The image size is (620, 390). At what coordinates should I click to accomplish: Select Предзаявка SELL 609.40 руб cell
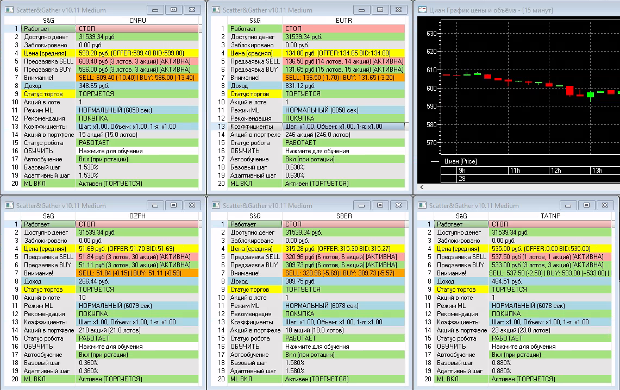(x=137, y=61)
